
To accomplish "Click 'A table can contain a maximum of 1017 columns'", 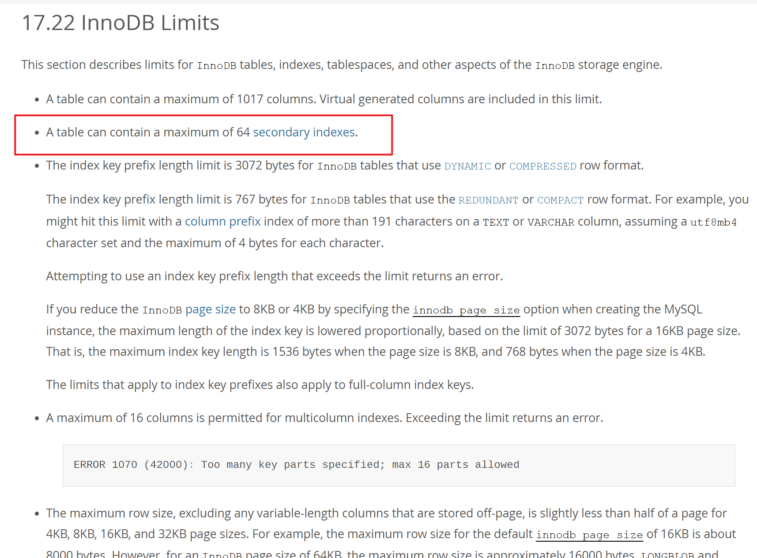I will (x=181, y=99).
